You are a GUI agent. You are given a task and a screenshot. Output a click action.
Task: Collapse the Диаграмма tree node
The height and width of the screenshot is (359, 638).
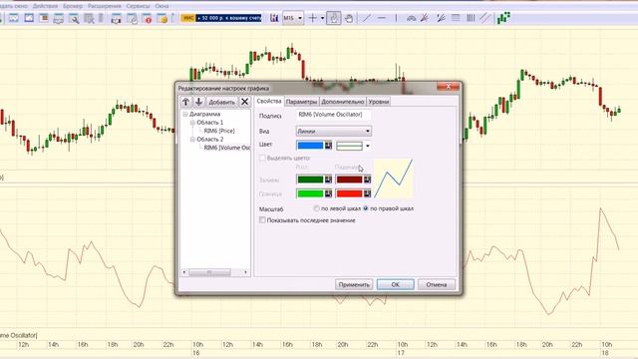point(185,114)
